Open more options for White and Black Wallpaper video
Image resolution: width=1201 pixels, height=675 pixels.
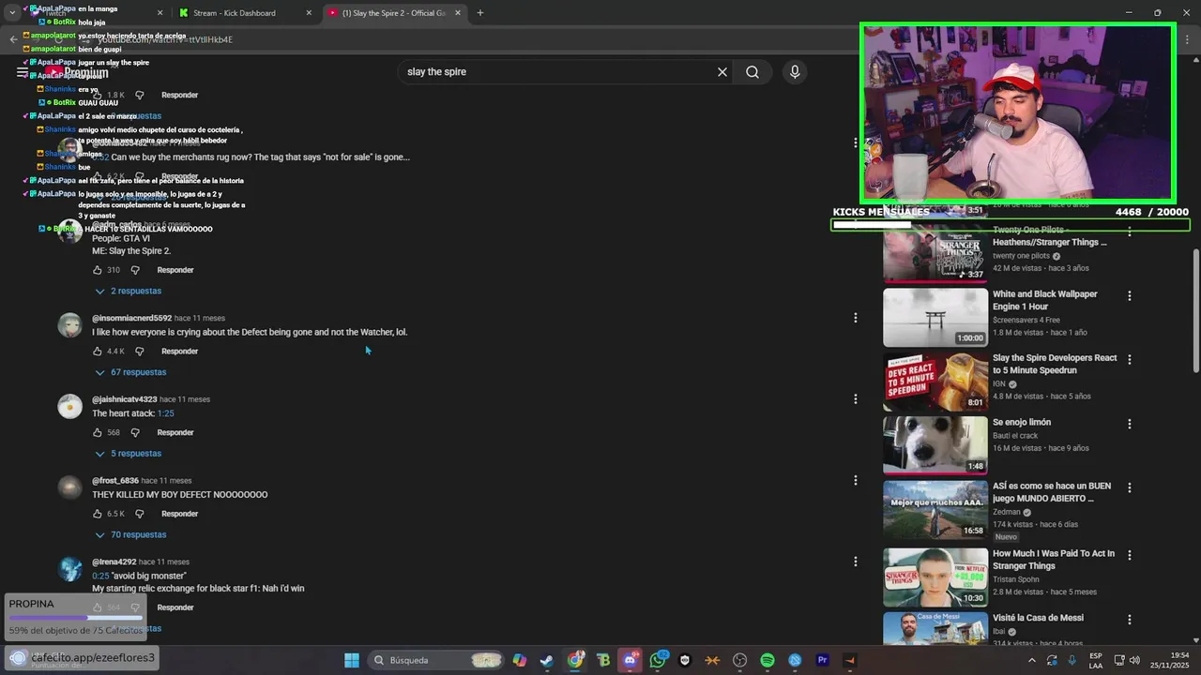click(x=1130, y=295)
